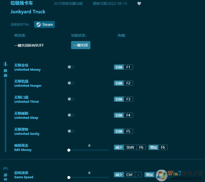The width and height of the screenshot is (205, 182).
Task: Click the gamepad 游戏 (Game) sidebar icon
Action: coord(5,168)
